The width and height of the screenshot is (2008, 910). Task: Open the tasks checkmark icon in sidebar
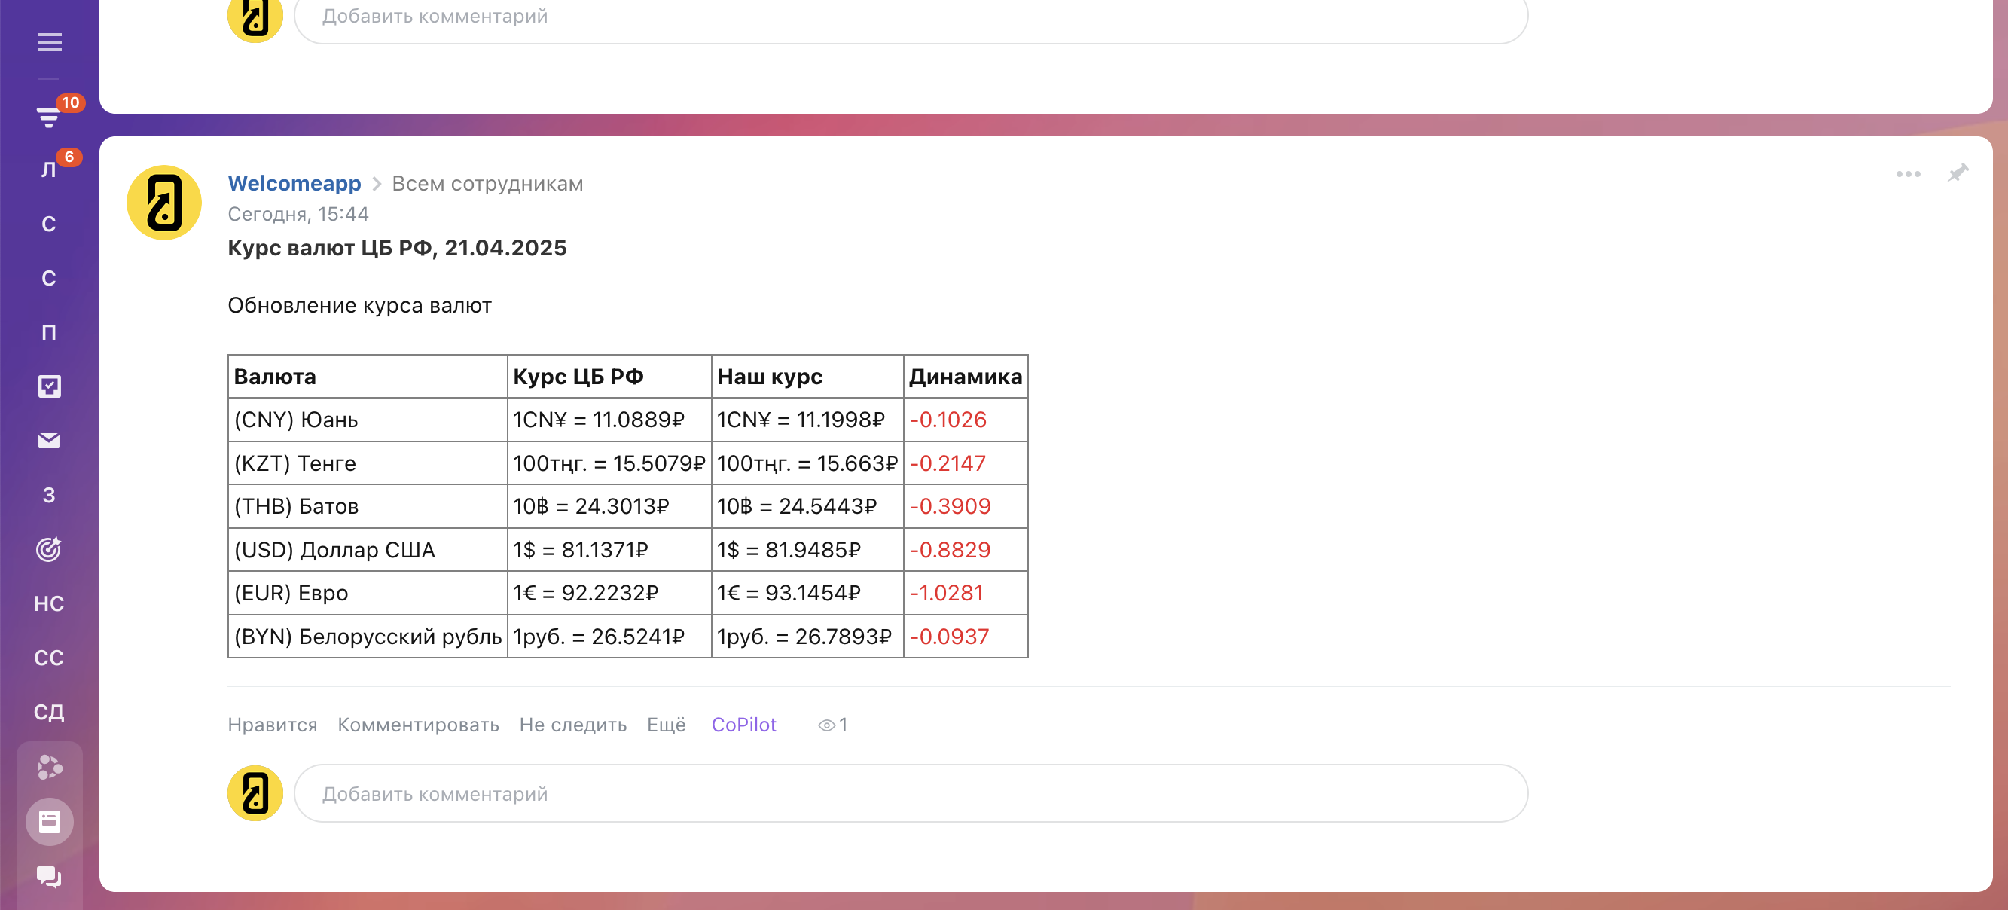pos(49,386)
